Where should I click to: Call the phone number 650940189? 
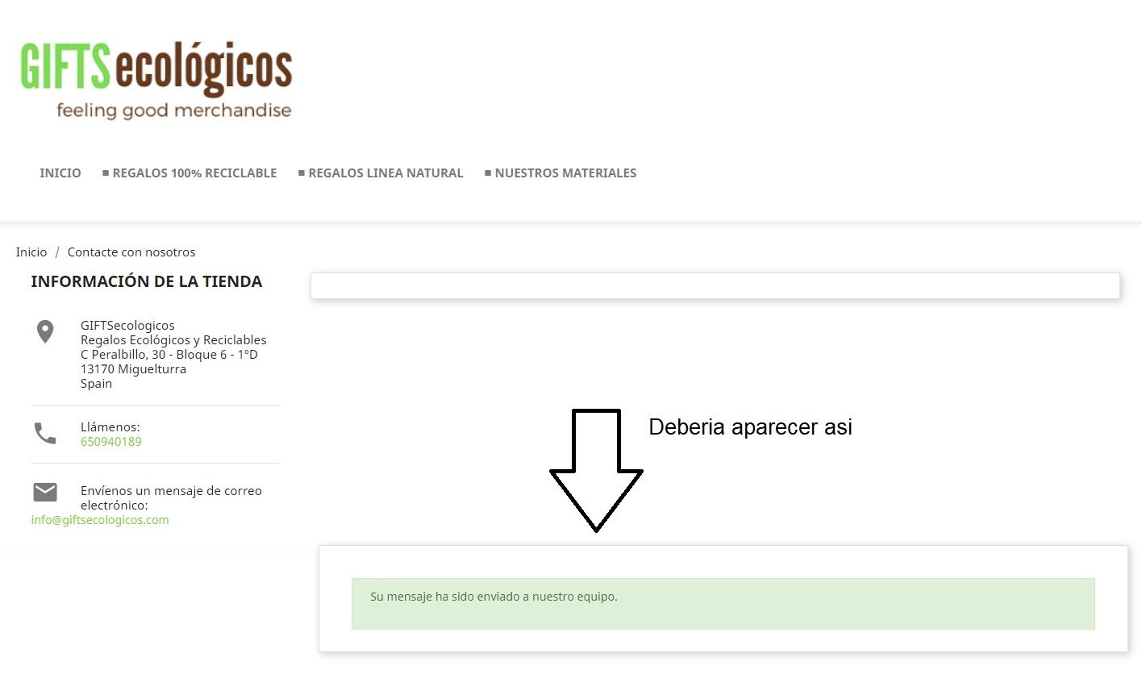pyautogui.click(x=111, y=442)
